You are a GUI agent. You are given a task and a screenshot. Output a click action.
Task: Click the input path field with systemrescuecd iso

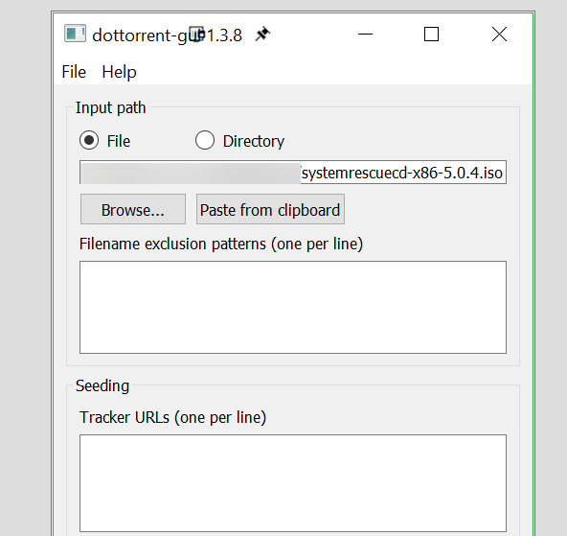point(293,173)
